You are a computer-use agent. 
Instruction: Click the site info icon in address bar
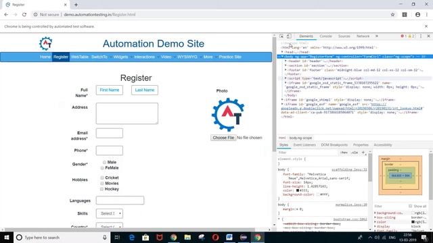tap(35, 15)
